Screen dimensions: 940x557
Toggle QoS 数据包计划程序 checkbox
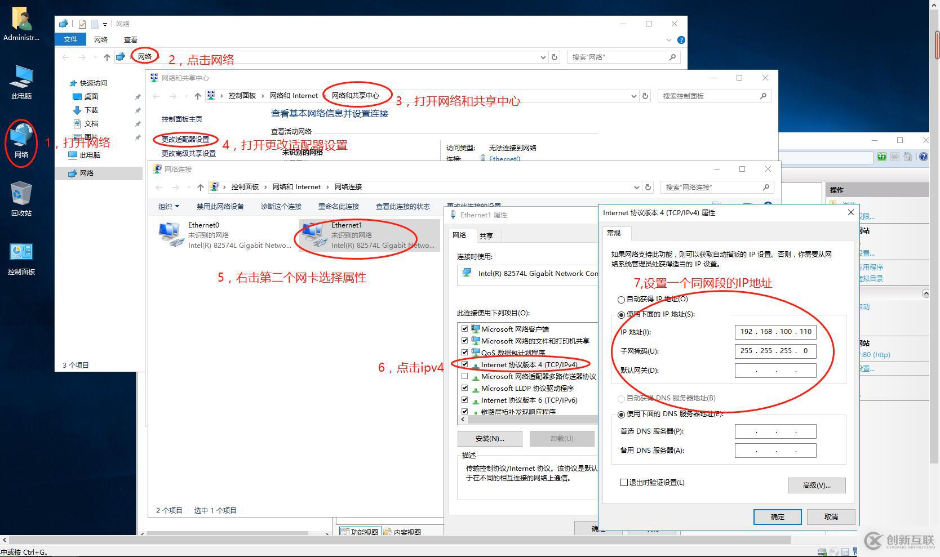[x=464, y=352]
